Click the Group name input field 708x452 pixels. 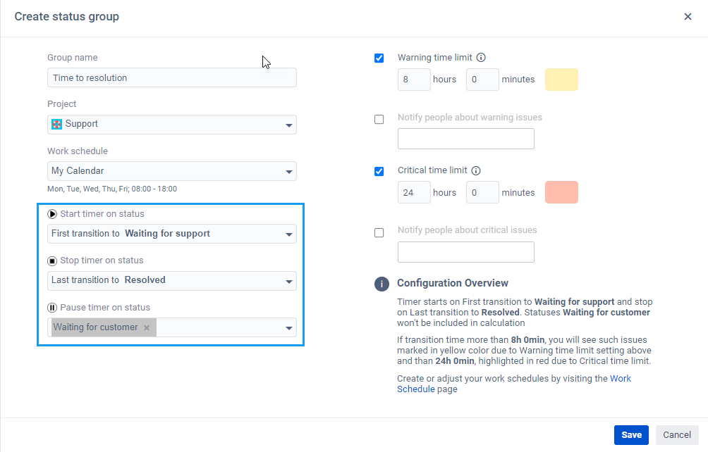click(172, 77)
